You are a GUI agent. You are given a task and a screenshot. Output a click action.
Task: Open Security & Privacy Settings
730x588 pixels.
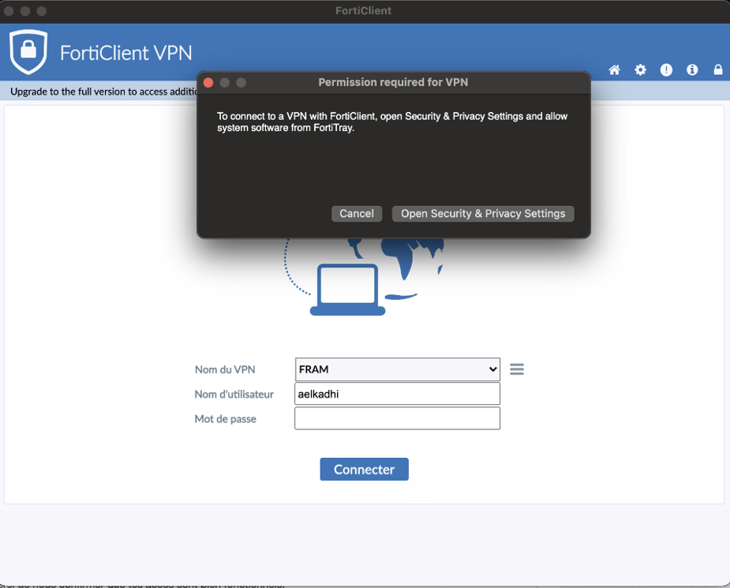tap(483, 214)
